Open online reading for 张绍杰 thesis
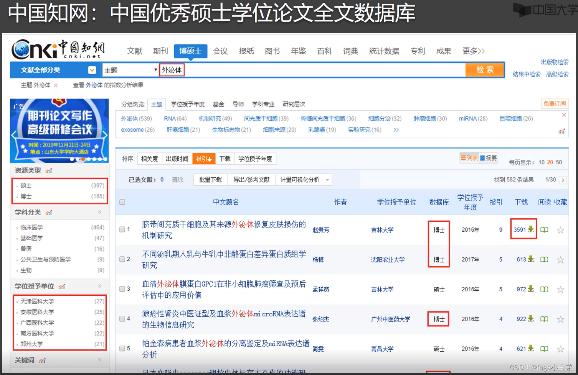This screenshot has width=578, height=375. click(x=544, y=319)
